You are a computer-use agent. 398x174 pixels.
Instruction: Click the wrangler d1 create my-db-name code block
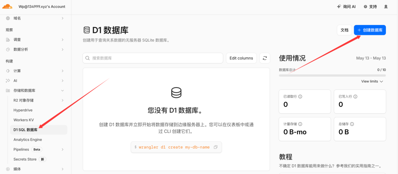point(176,147)
